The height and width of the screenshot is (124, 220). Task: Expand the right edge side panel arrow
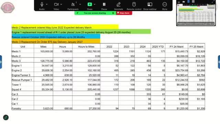click(x=219, y=62)
